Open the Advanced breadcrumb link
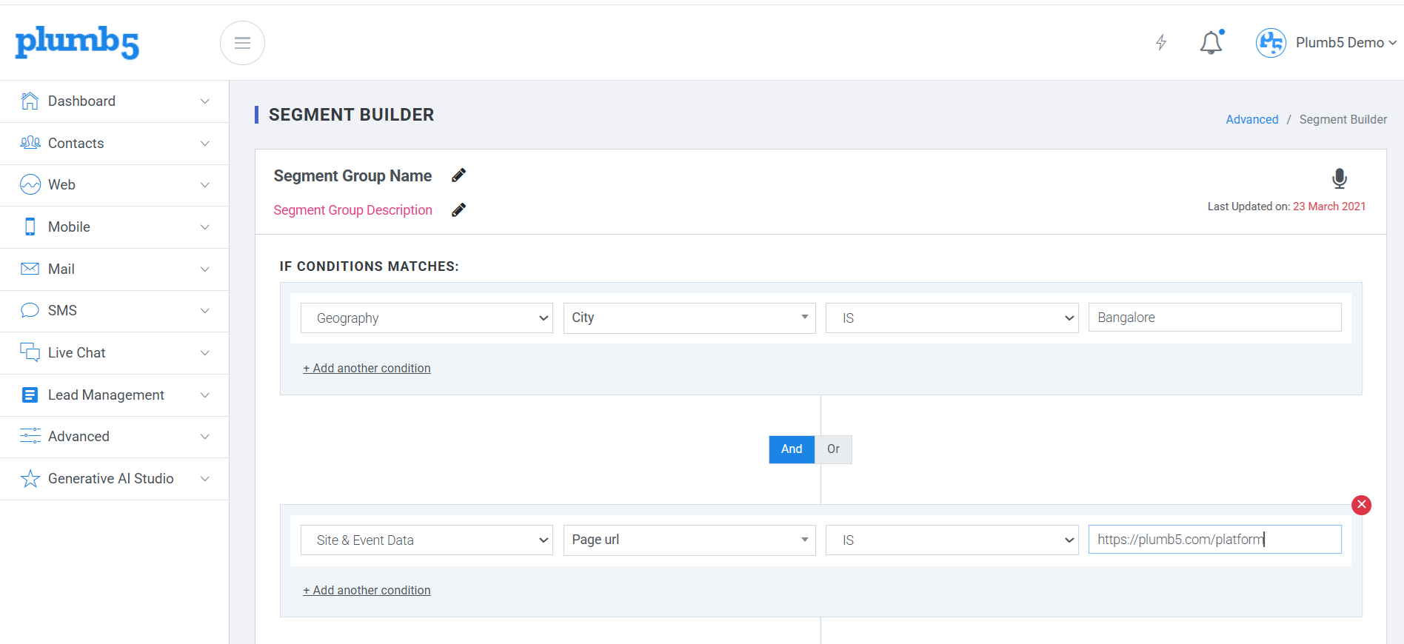1404x644 pixels. click(1251, 119)
